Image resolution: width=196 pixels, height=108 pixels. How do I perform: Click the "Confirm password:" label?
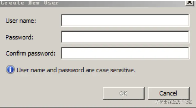30,54
